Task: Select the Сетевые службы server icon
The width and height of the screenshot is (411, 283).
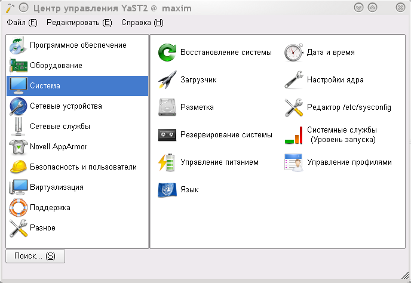Action: (x=18, y=127)
